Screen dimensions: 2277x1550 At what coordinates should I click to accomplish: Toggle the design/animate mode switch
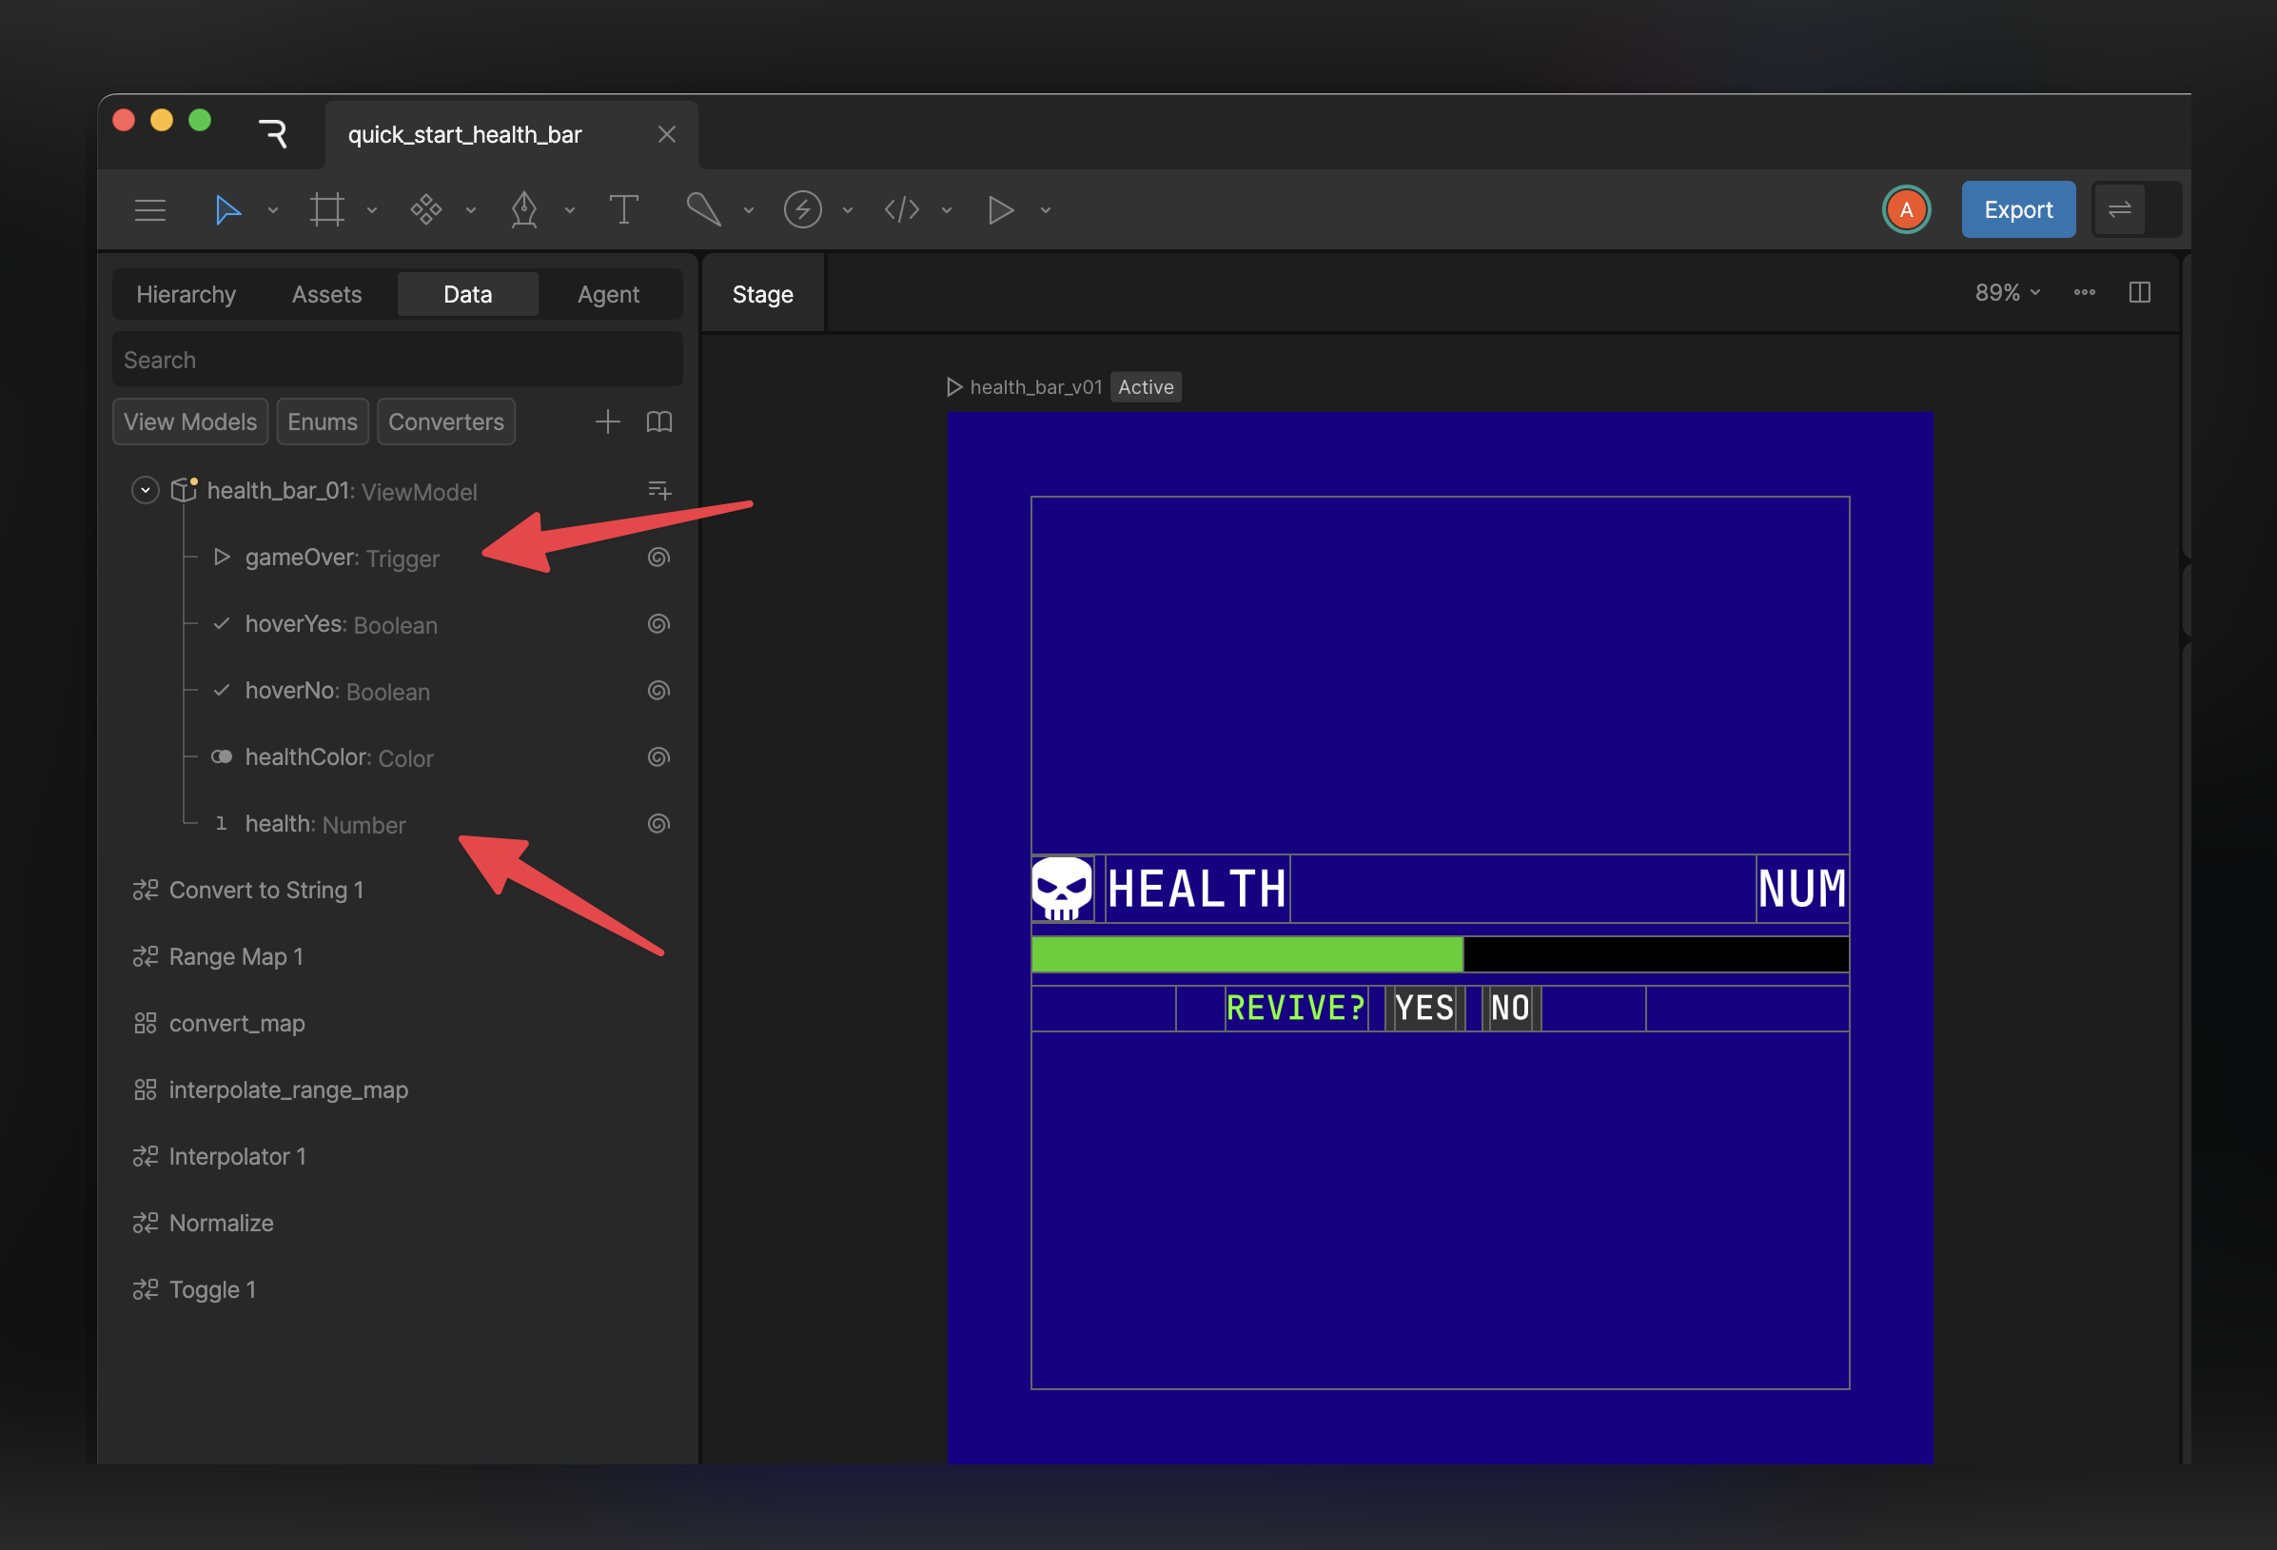pos(2136,209)
